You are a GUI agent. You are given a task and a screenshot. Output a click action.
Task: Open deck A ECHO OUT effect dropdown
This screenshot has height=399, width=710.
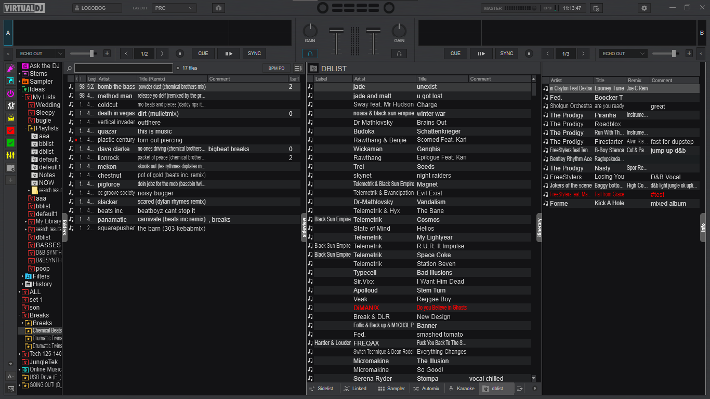[x=40, y=54]
